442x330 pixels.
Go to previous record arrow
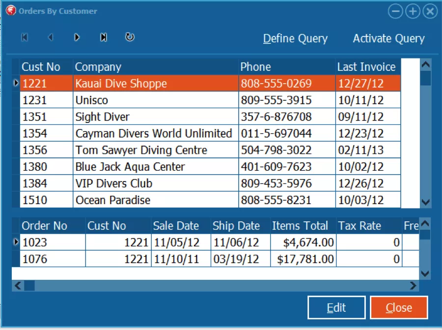[51, 37]
